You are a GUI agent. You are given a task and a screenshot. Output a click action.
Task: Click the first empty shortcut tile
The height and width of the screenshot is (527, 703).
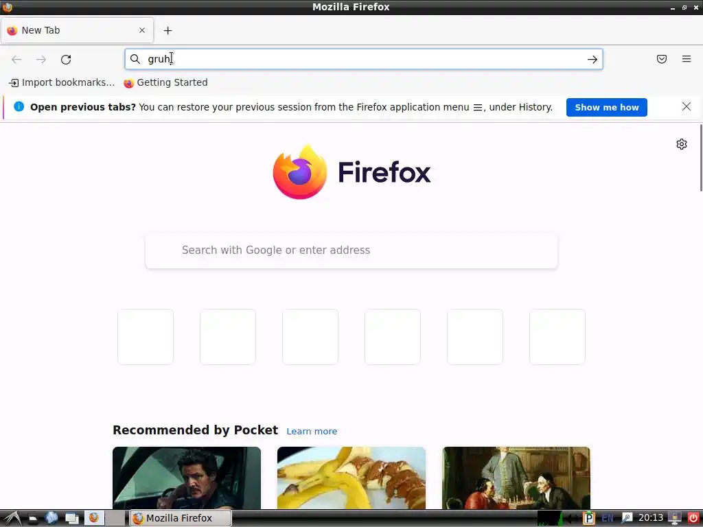pyautogui.click(x=146, y=336)
